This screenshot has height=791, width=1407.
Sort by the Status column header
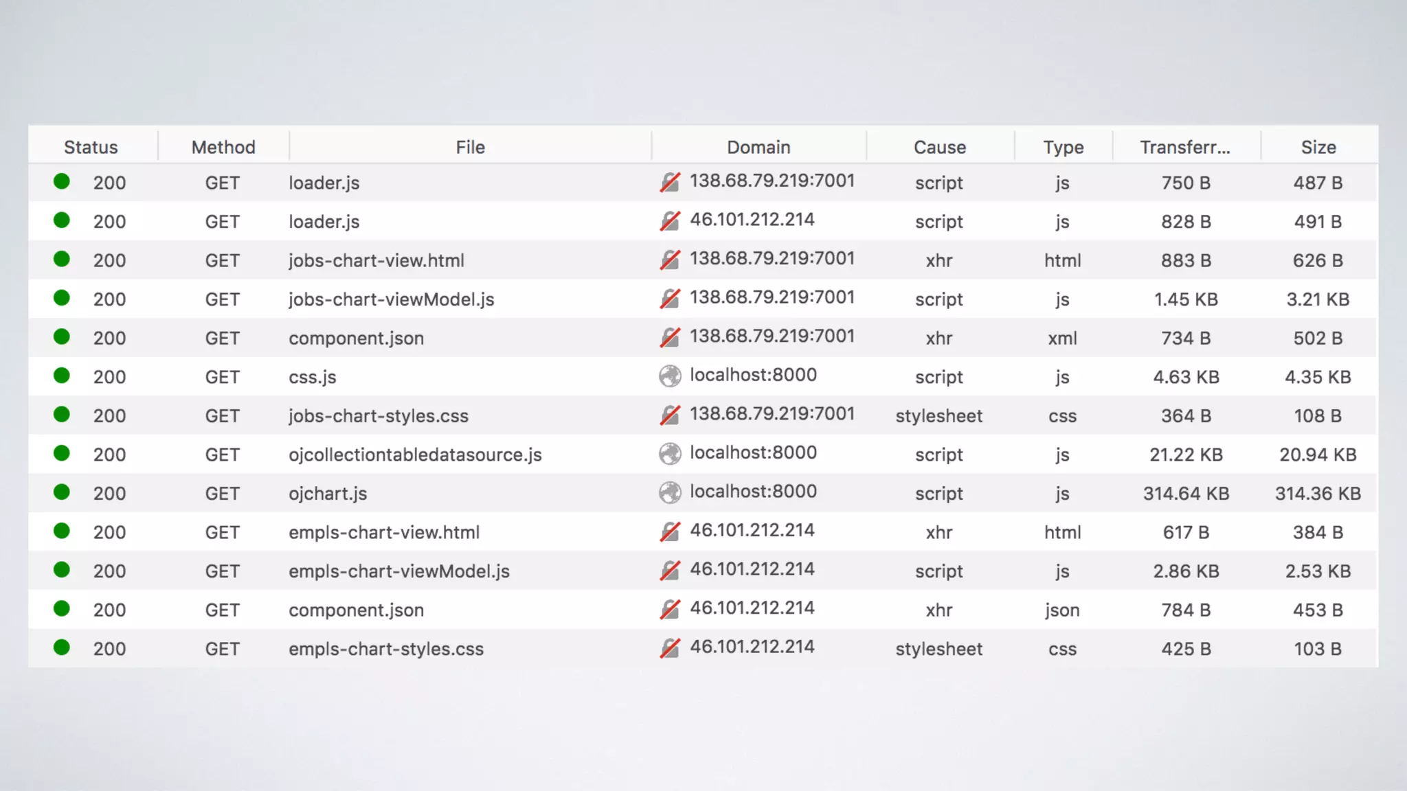pyautogui.click(x=91, y=147)
